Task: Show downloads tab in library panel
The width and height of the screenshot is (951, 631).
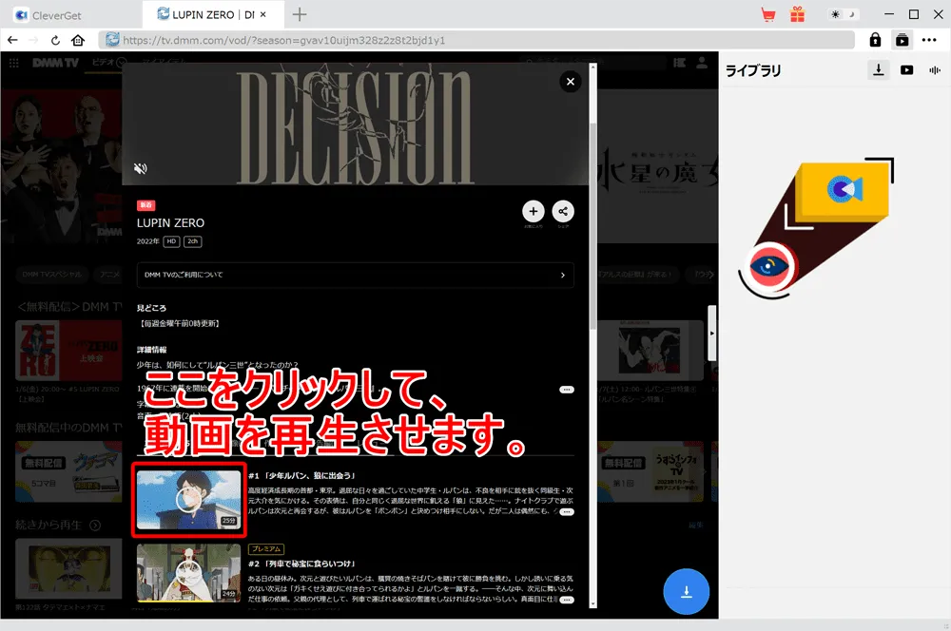Action: click(878, 69)
